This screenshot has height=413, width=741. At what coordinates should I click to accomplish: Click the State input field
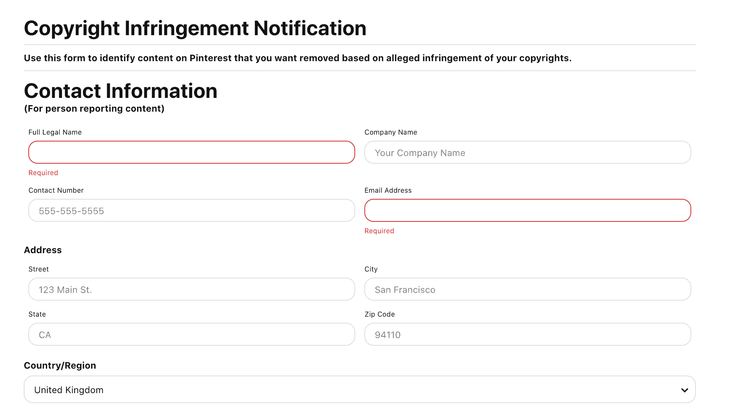pyautogui.click(x=192, y=334)
